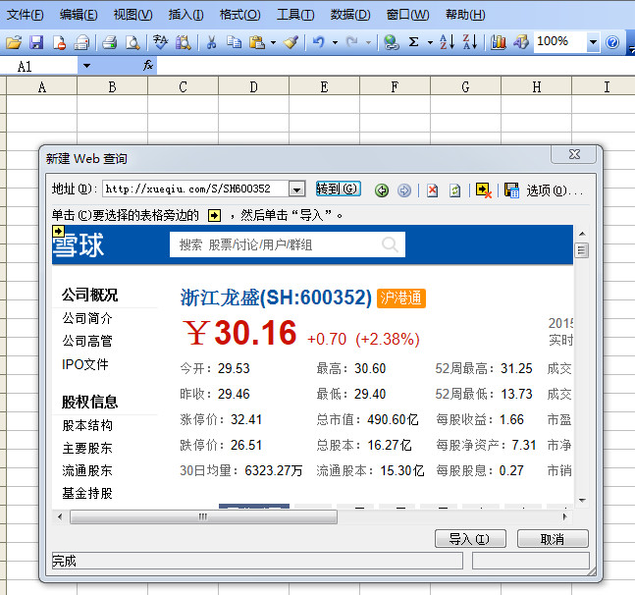Viewport: 635px width, 595px height.
Task: Click the 取消 cancel button
Action: click(553, 539)
